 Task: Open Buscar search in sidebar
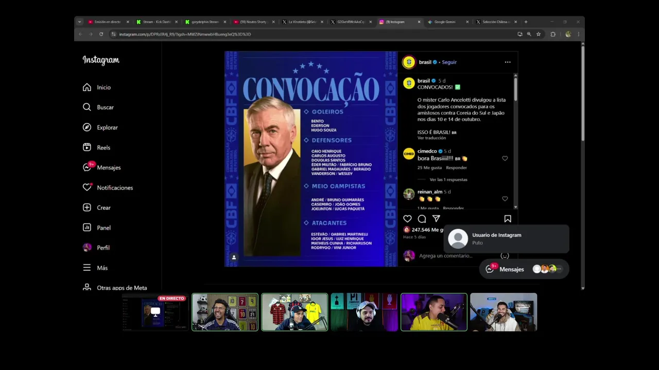click(98, 107)
